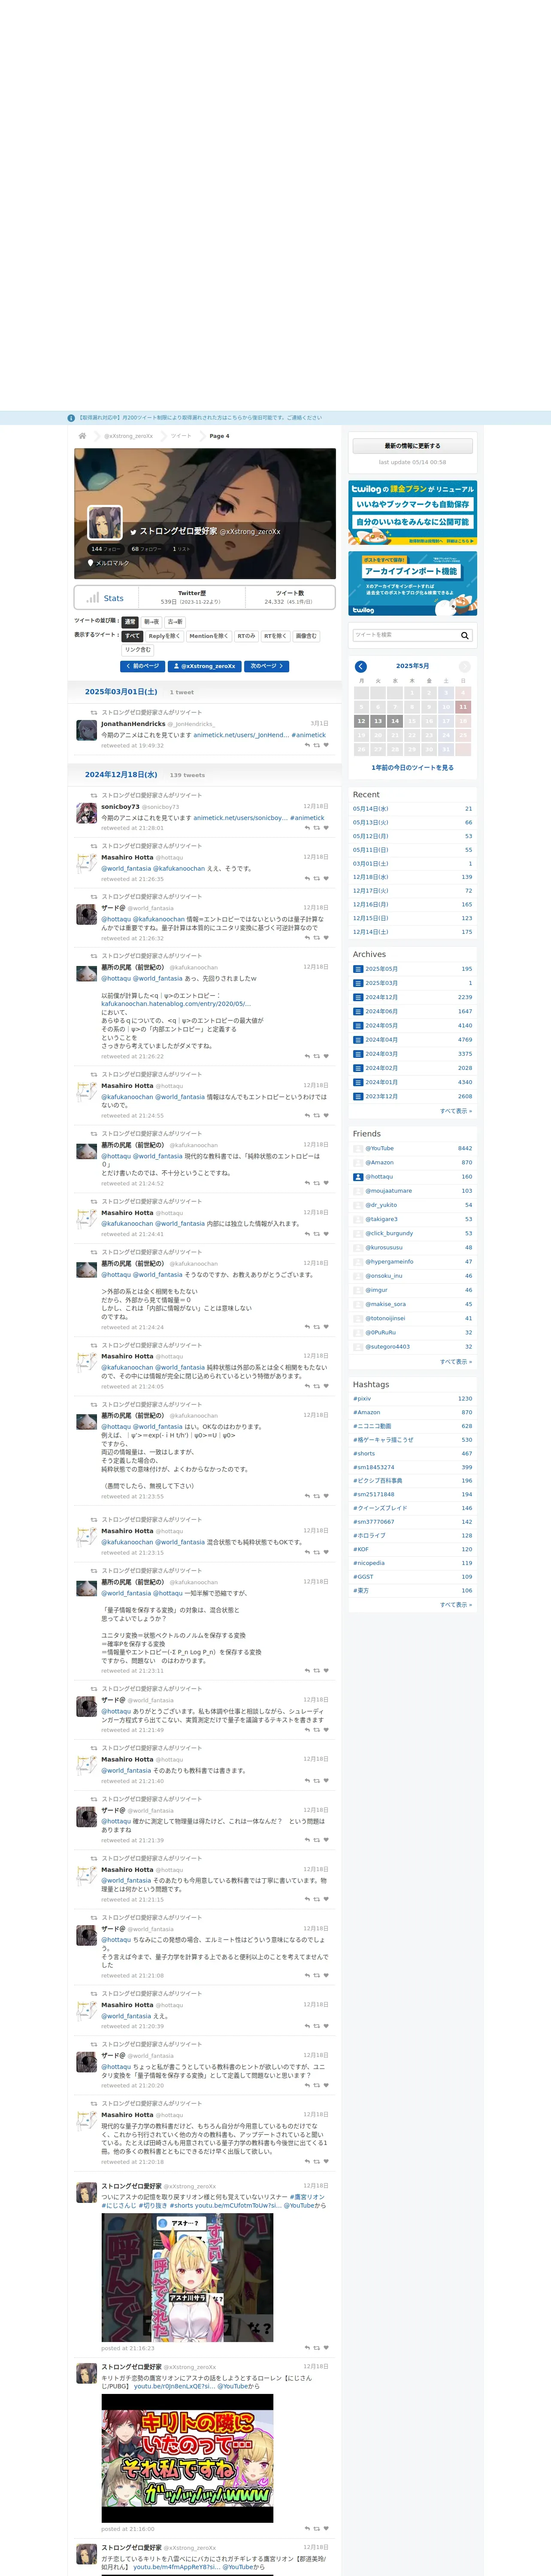The image size is (551, 2576).
Task: Open the 2024年06月 archive list icon
Action: coord(357,1011)
